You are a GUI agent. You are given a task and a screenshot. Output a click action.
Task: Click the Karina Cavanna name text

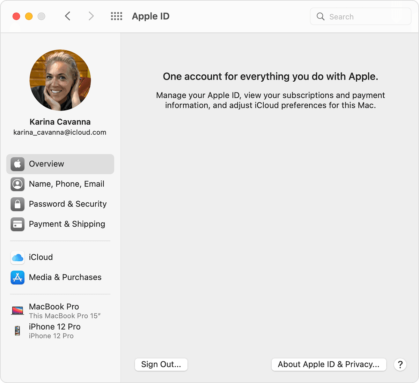[x=60, y=122]
